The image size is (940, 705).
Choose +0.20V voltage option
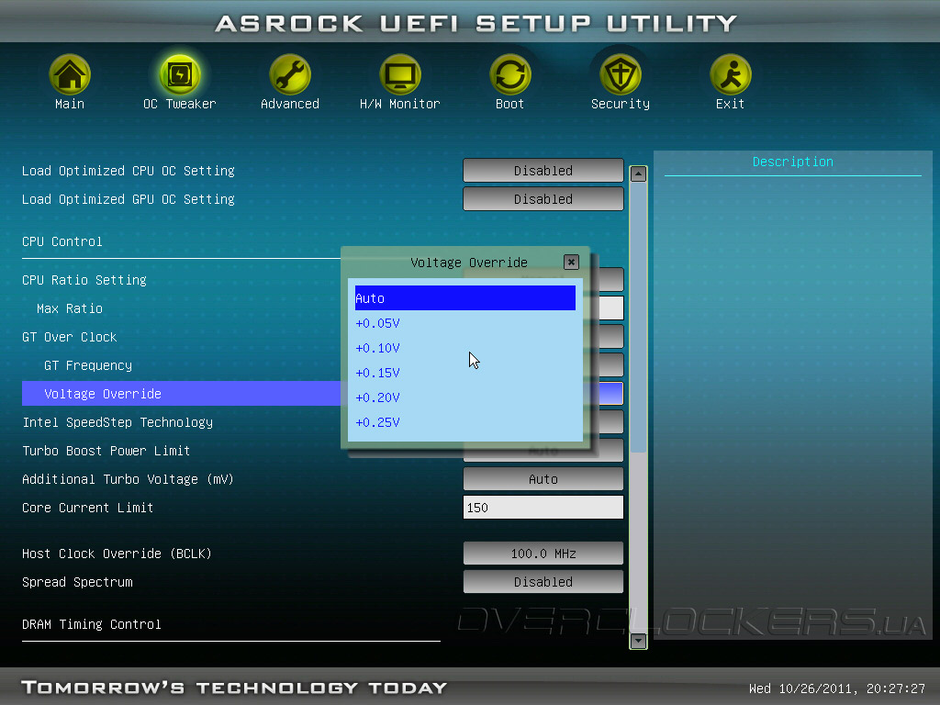[x=465, y=397]
